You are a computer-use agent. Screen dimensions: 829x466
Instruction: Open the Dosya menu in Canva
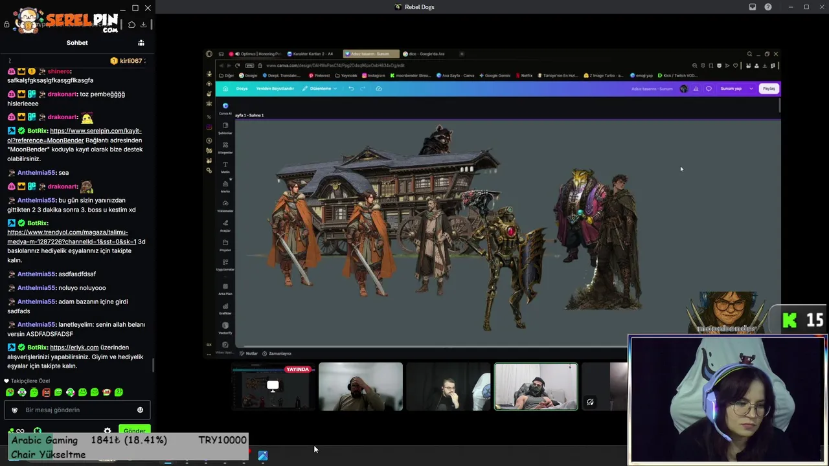(x=242, y=89)
